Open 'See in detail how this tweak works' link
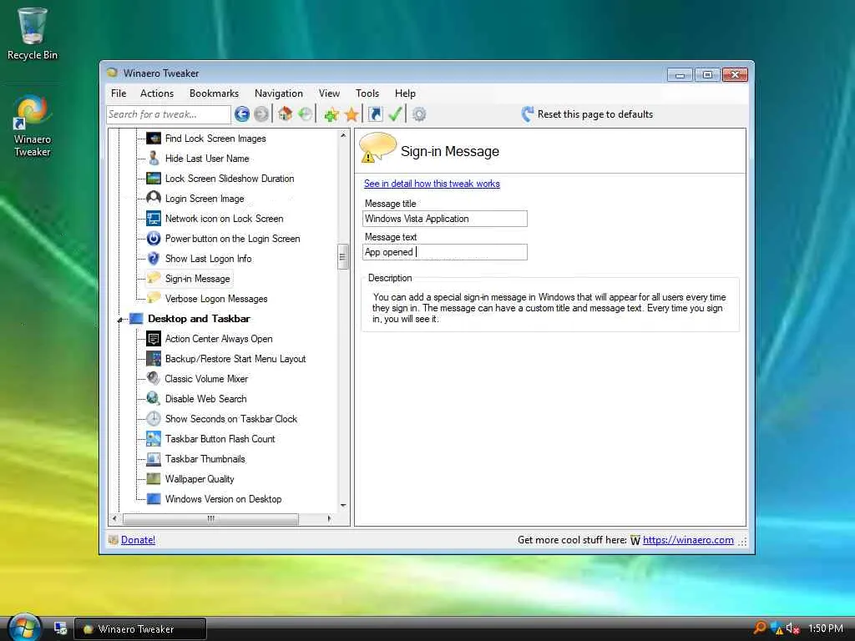Viewport: 855px width, 641px height. click(432, 184)
